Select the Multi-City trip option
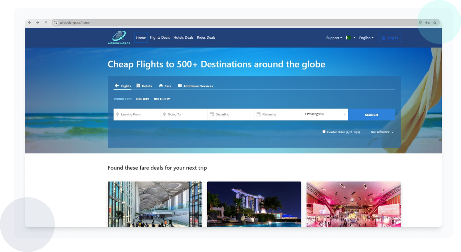The width and height of the screenshot is (461, 252). click(162, 99)
